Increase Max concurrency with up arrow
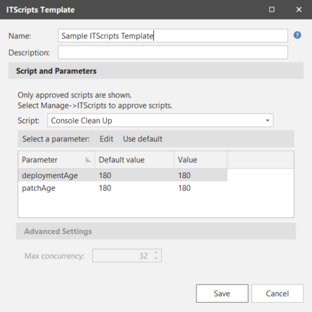This screenshot has height=312, width=312. point(156,253)
